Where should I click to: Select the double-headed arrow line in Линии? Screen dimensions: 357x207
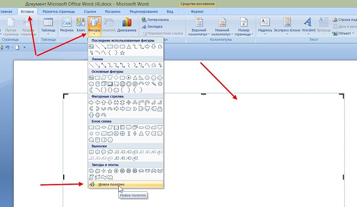[104, 66]
